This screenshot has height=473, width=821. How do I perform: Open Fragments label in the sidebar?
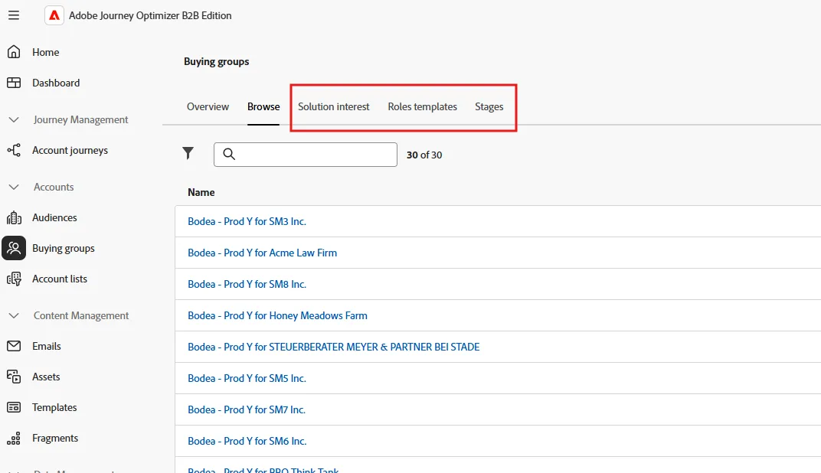click(x=55, y=438)
